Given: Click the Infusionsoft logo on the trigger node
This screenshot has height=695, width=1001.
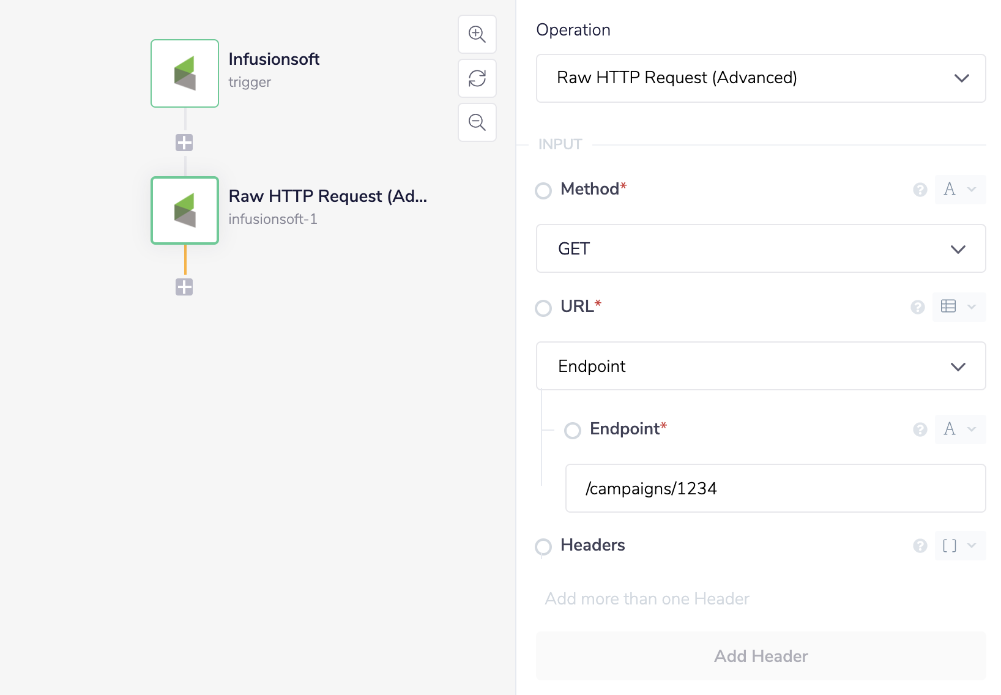Looking at the screenshot, I should point(184,73).
